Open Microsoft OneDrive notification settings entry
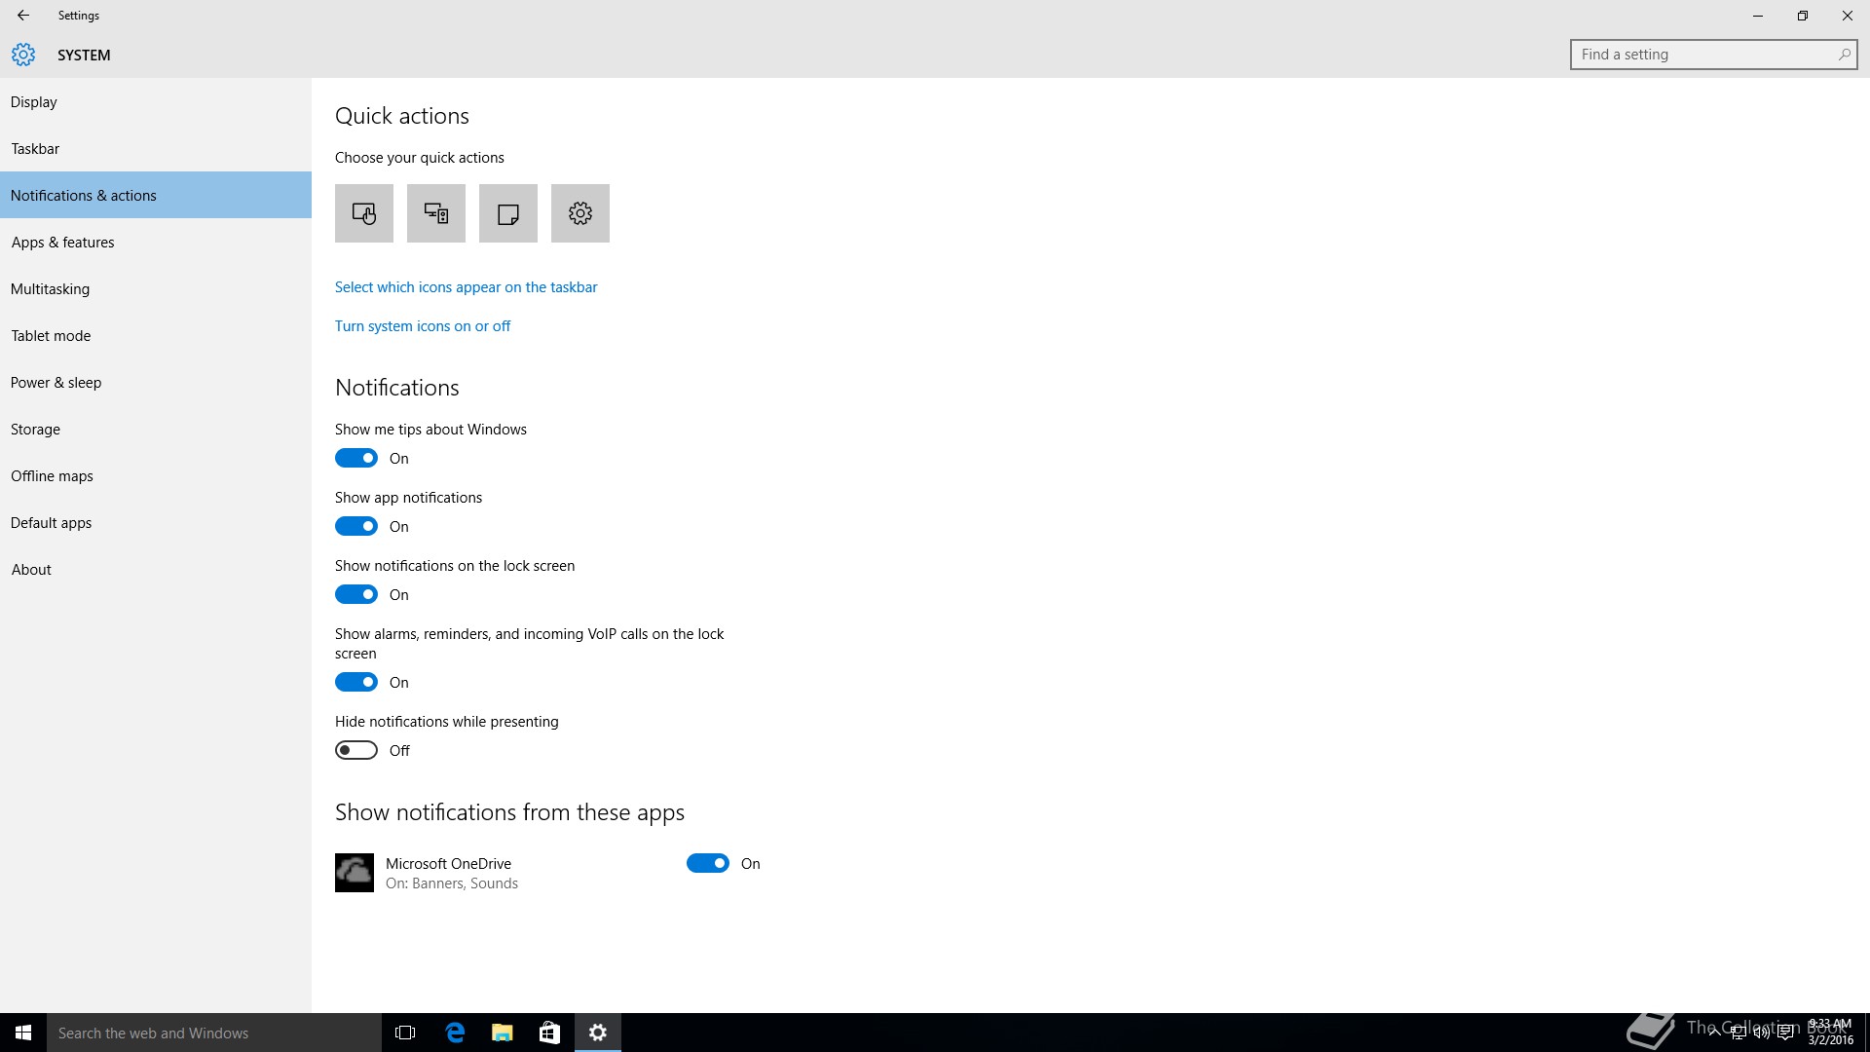The height and width of the screenshot is (1052, 1870). 449,873
